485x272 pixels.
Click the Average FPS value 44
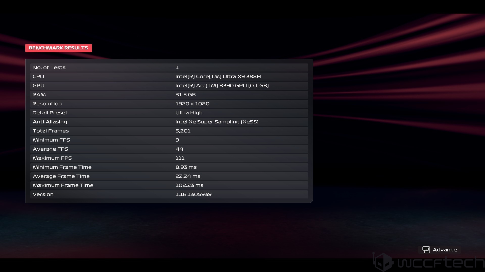point(179,149)
